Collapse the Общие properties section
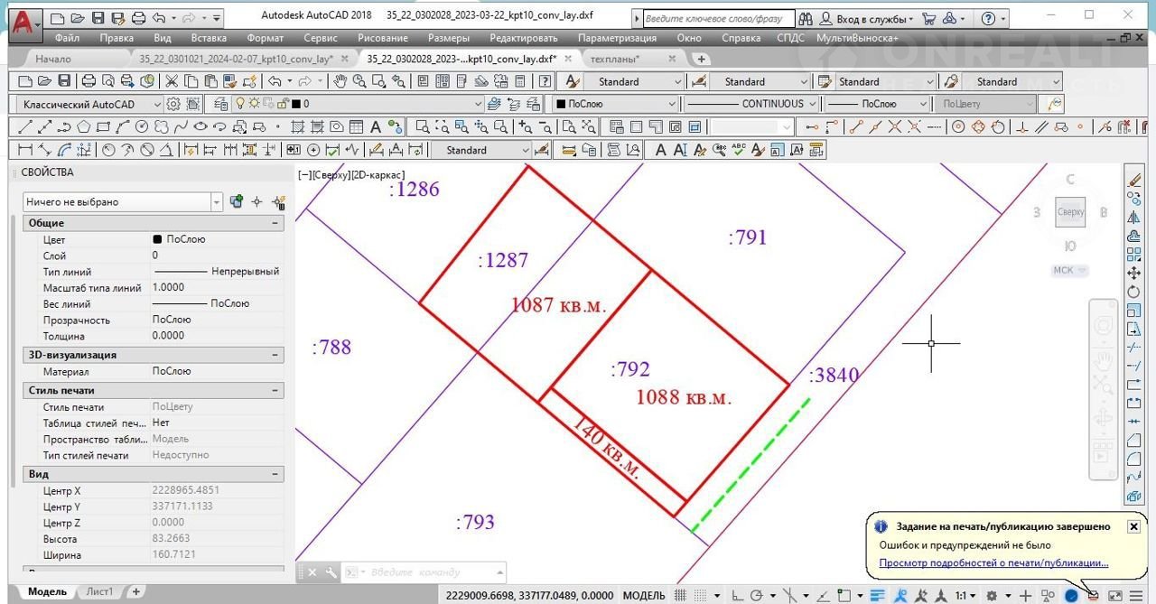 (x=275, y=223)
